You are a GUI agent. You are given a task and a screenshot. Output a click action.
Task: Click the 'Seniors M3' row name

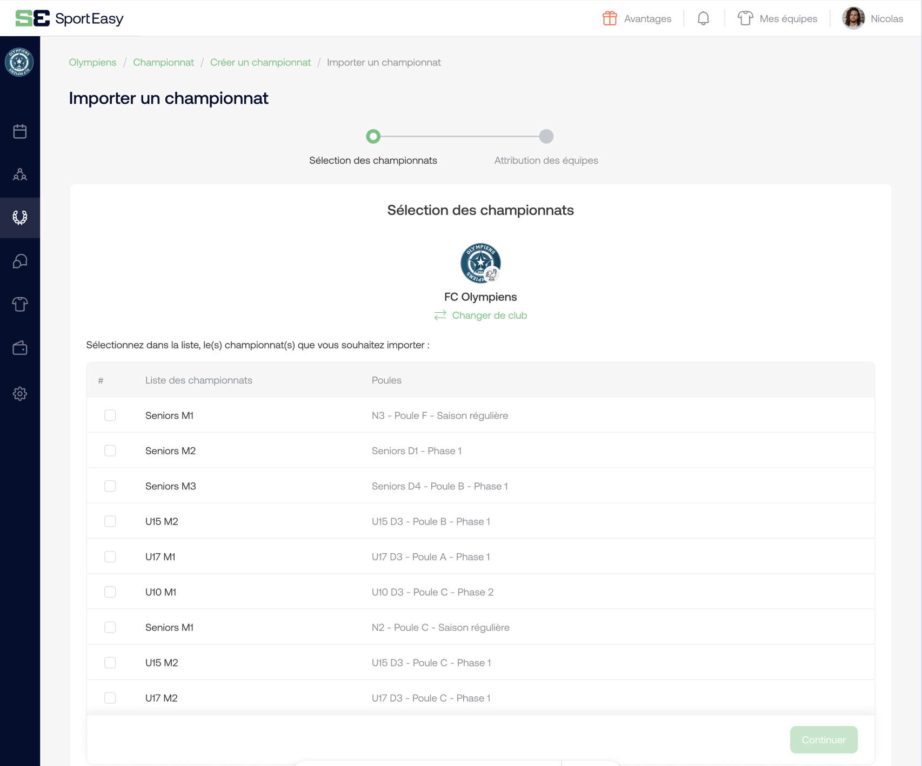(x=171, y=486)
